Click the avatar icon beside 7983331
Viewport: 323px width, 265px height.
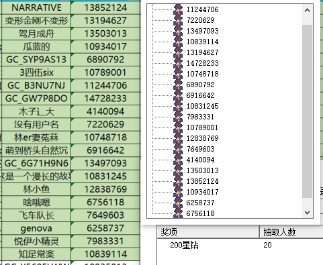tap(178, 117)
